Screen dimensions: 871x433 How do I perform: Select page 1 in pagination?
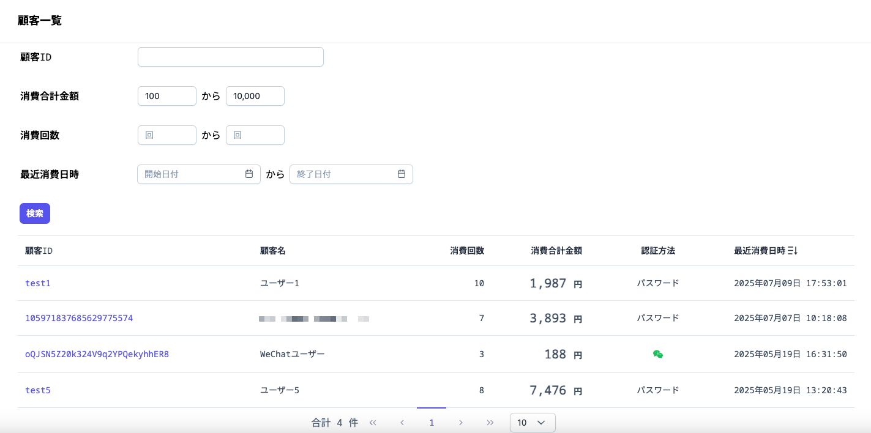[x=432, y=423]
